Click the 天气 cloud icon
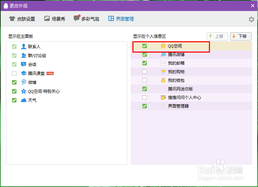This screenshot has width=258, height=187. click(x=24, y=100)
